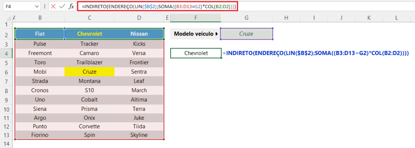Select the Tracker cell
Screen dimensions: 415x148
click(90, 44)
